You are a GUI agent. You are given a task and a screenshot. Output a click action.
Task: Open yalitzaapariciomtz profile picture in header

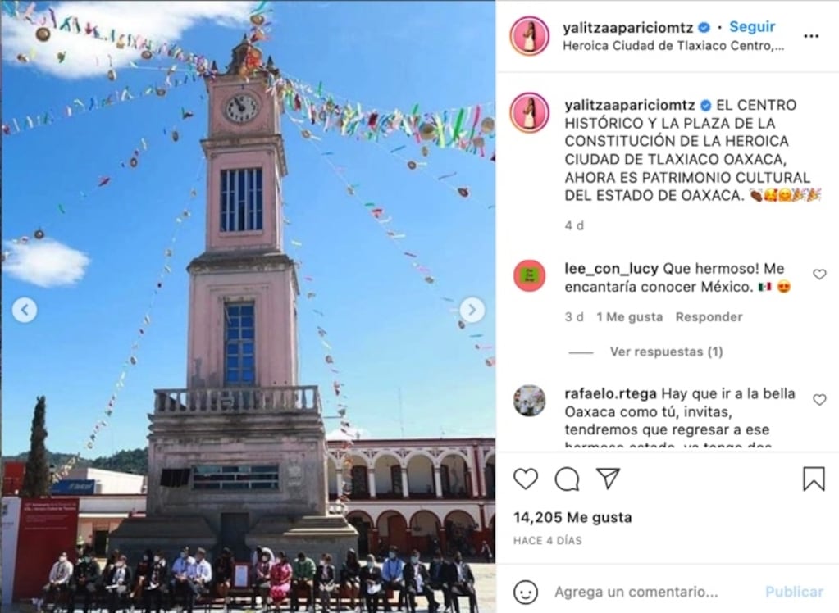[529, 36]
